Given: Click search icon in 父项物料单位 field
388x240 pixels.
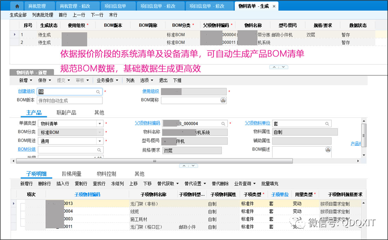Looking at the screenshot, I should point(333,124).
